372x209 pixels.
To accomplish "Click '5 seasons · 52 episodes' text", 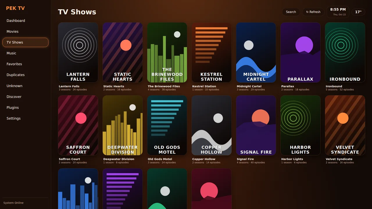I will pyautogui.click(x=340, y=90).
